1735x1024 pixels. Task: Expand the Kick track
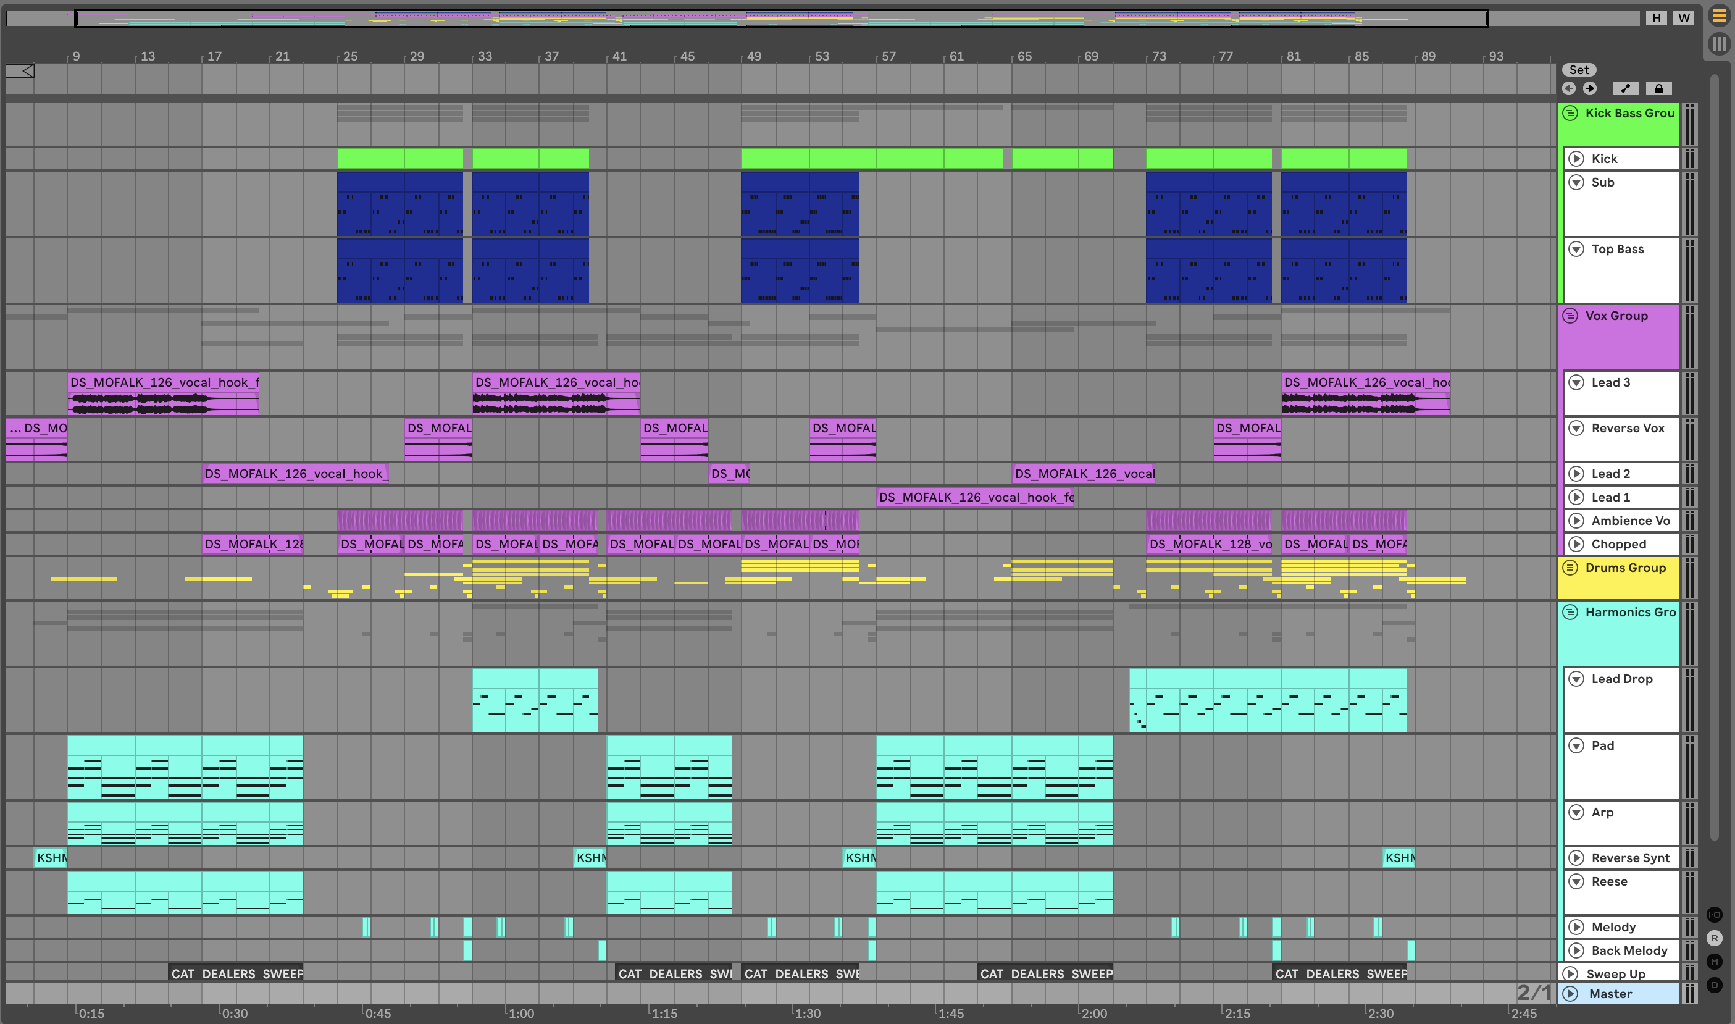point(1576,159)
